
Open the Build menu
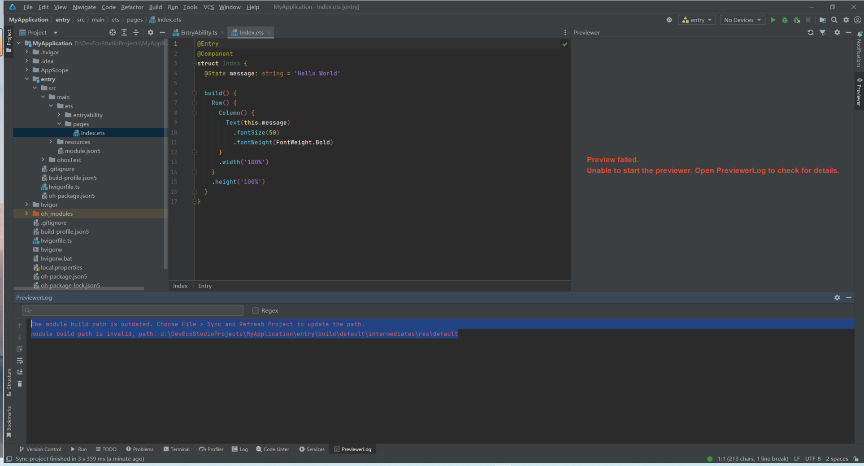click(x=156, y=7)
